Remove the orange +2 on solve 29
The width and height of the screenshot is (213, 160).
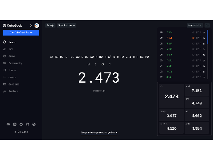click(x=193, y=38)
